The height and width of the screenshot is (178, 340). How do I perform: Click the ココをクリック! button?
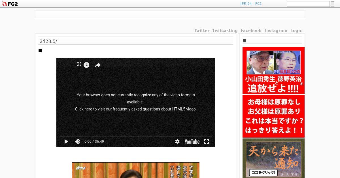pos(263,172)
